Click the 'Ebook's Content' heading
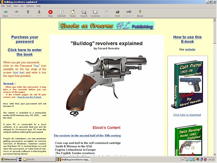 pos(106,128)
